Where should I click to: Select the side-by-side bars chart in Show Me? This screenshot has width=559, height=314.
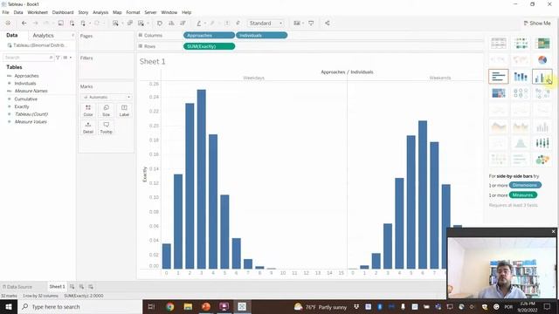(542, 77)
